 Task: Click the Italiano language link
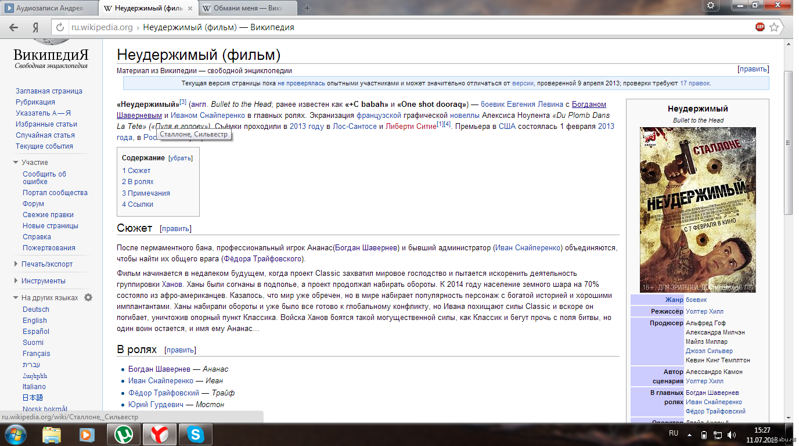pyautogui.click(x=34, y=387)
